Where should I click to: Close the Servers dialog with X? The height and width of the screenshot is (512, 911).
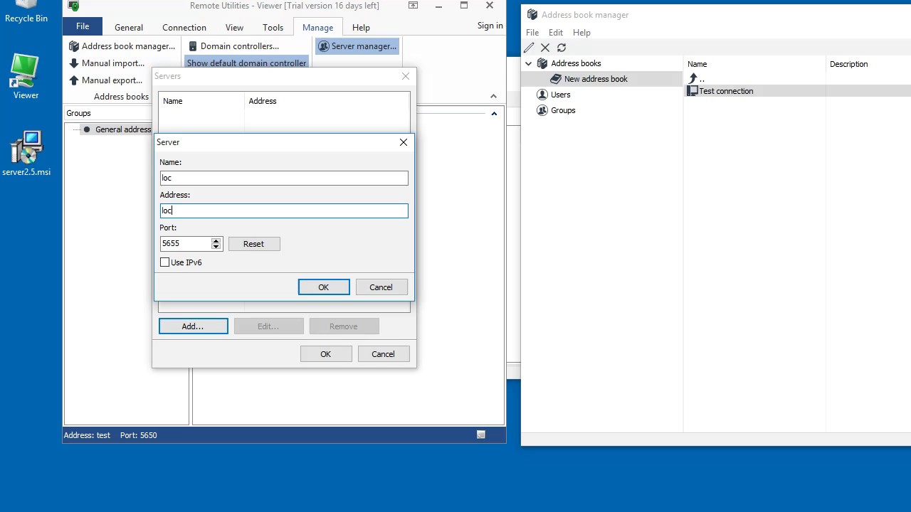406,76
